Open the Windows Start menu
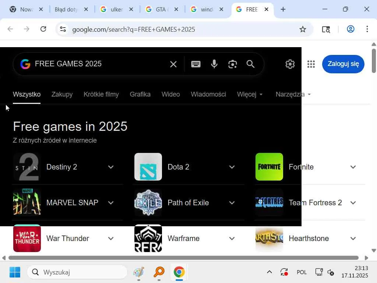The width and height of the screenshot is (377, 283). click(x=15, y=272)
